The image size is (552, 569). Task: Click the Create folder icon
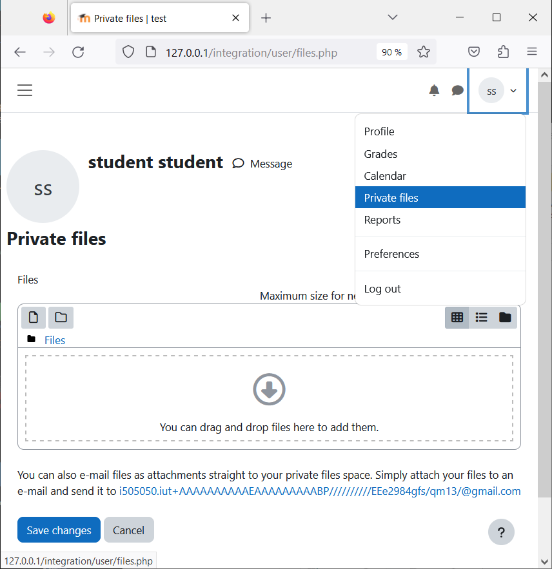(61, 318)
